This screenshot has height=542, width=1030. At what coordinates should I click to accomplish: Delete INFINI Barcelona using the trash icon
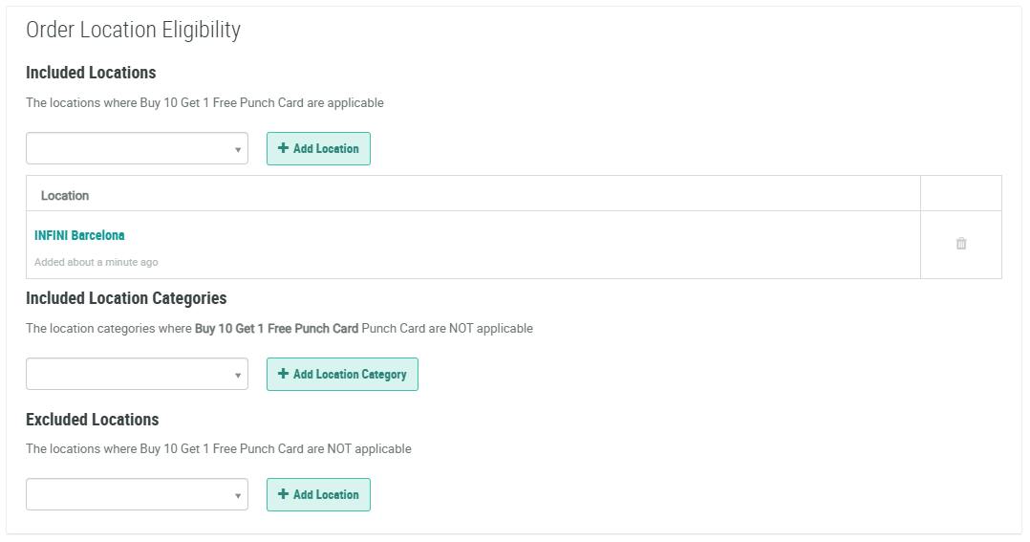(961, 244)
